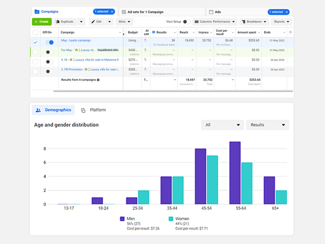Click the Men legend color swatch
Screen dimensions: 325x244
pos(122,219)
